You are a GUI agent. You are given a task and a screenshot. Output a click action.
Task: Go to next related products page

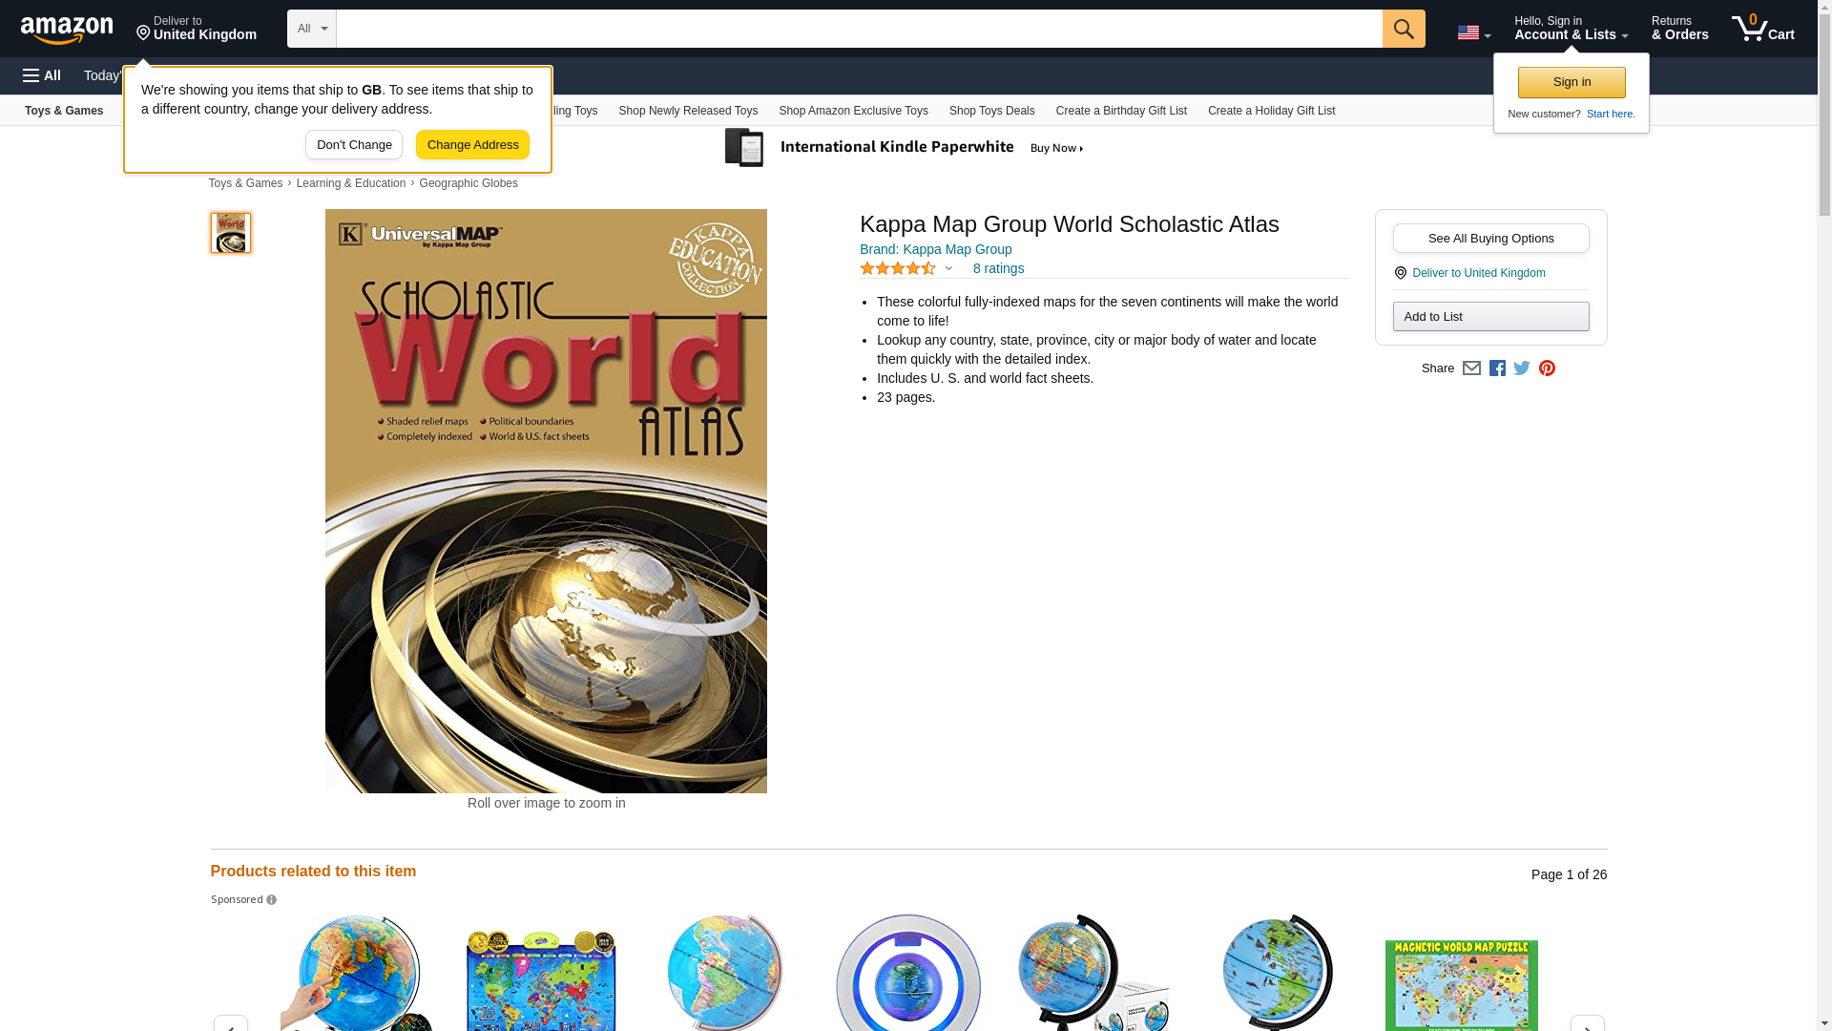[x=1587, y=1023]
